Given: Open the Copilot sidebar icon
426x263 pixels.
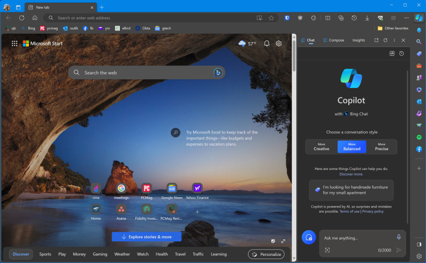Looking at the screenshot, I should pos(419,18).
